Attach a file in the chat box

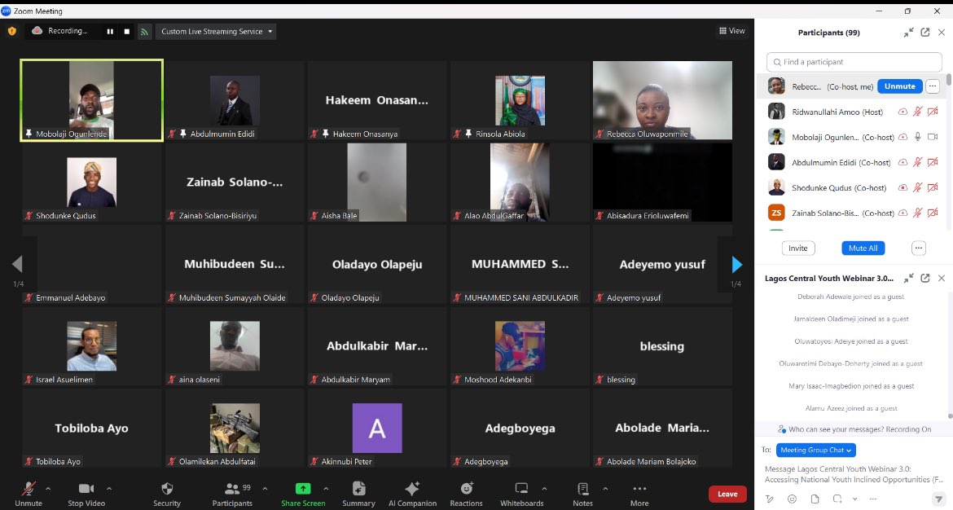coord(814,499)
